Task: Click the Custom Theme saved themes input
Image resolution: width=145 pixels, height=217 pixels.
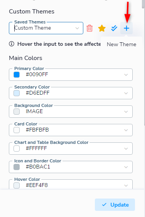Action: tap(46, 28)
